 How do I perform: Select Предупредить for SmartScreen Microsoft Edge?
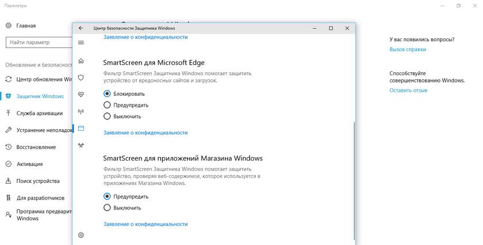107,105
